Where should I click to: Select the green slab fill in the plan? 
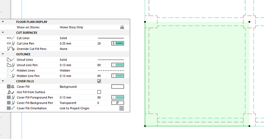[x=197, y=74]
